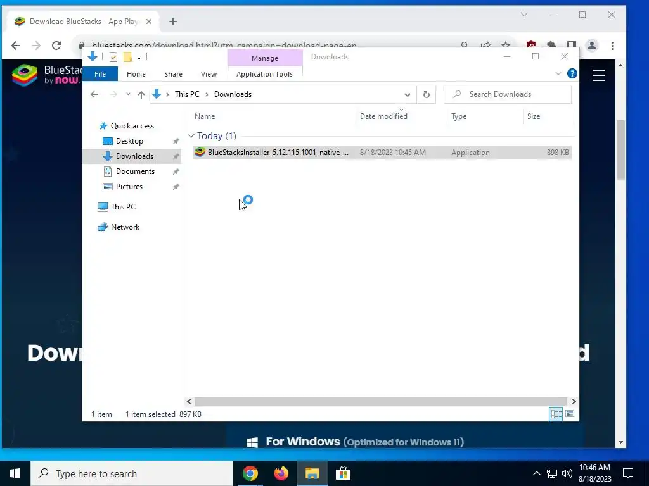Viewport: 649px width, 486px height.
Task: Open the File menu in Explorer
Action: point(100,74)
